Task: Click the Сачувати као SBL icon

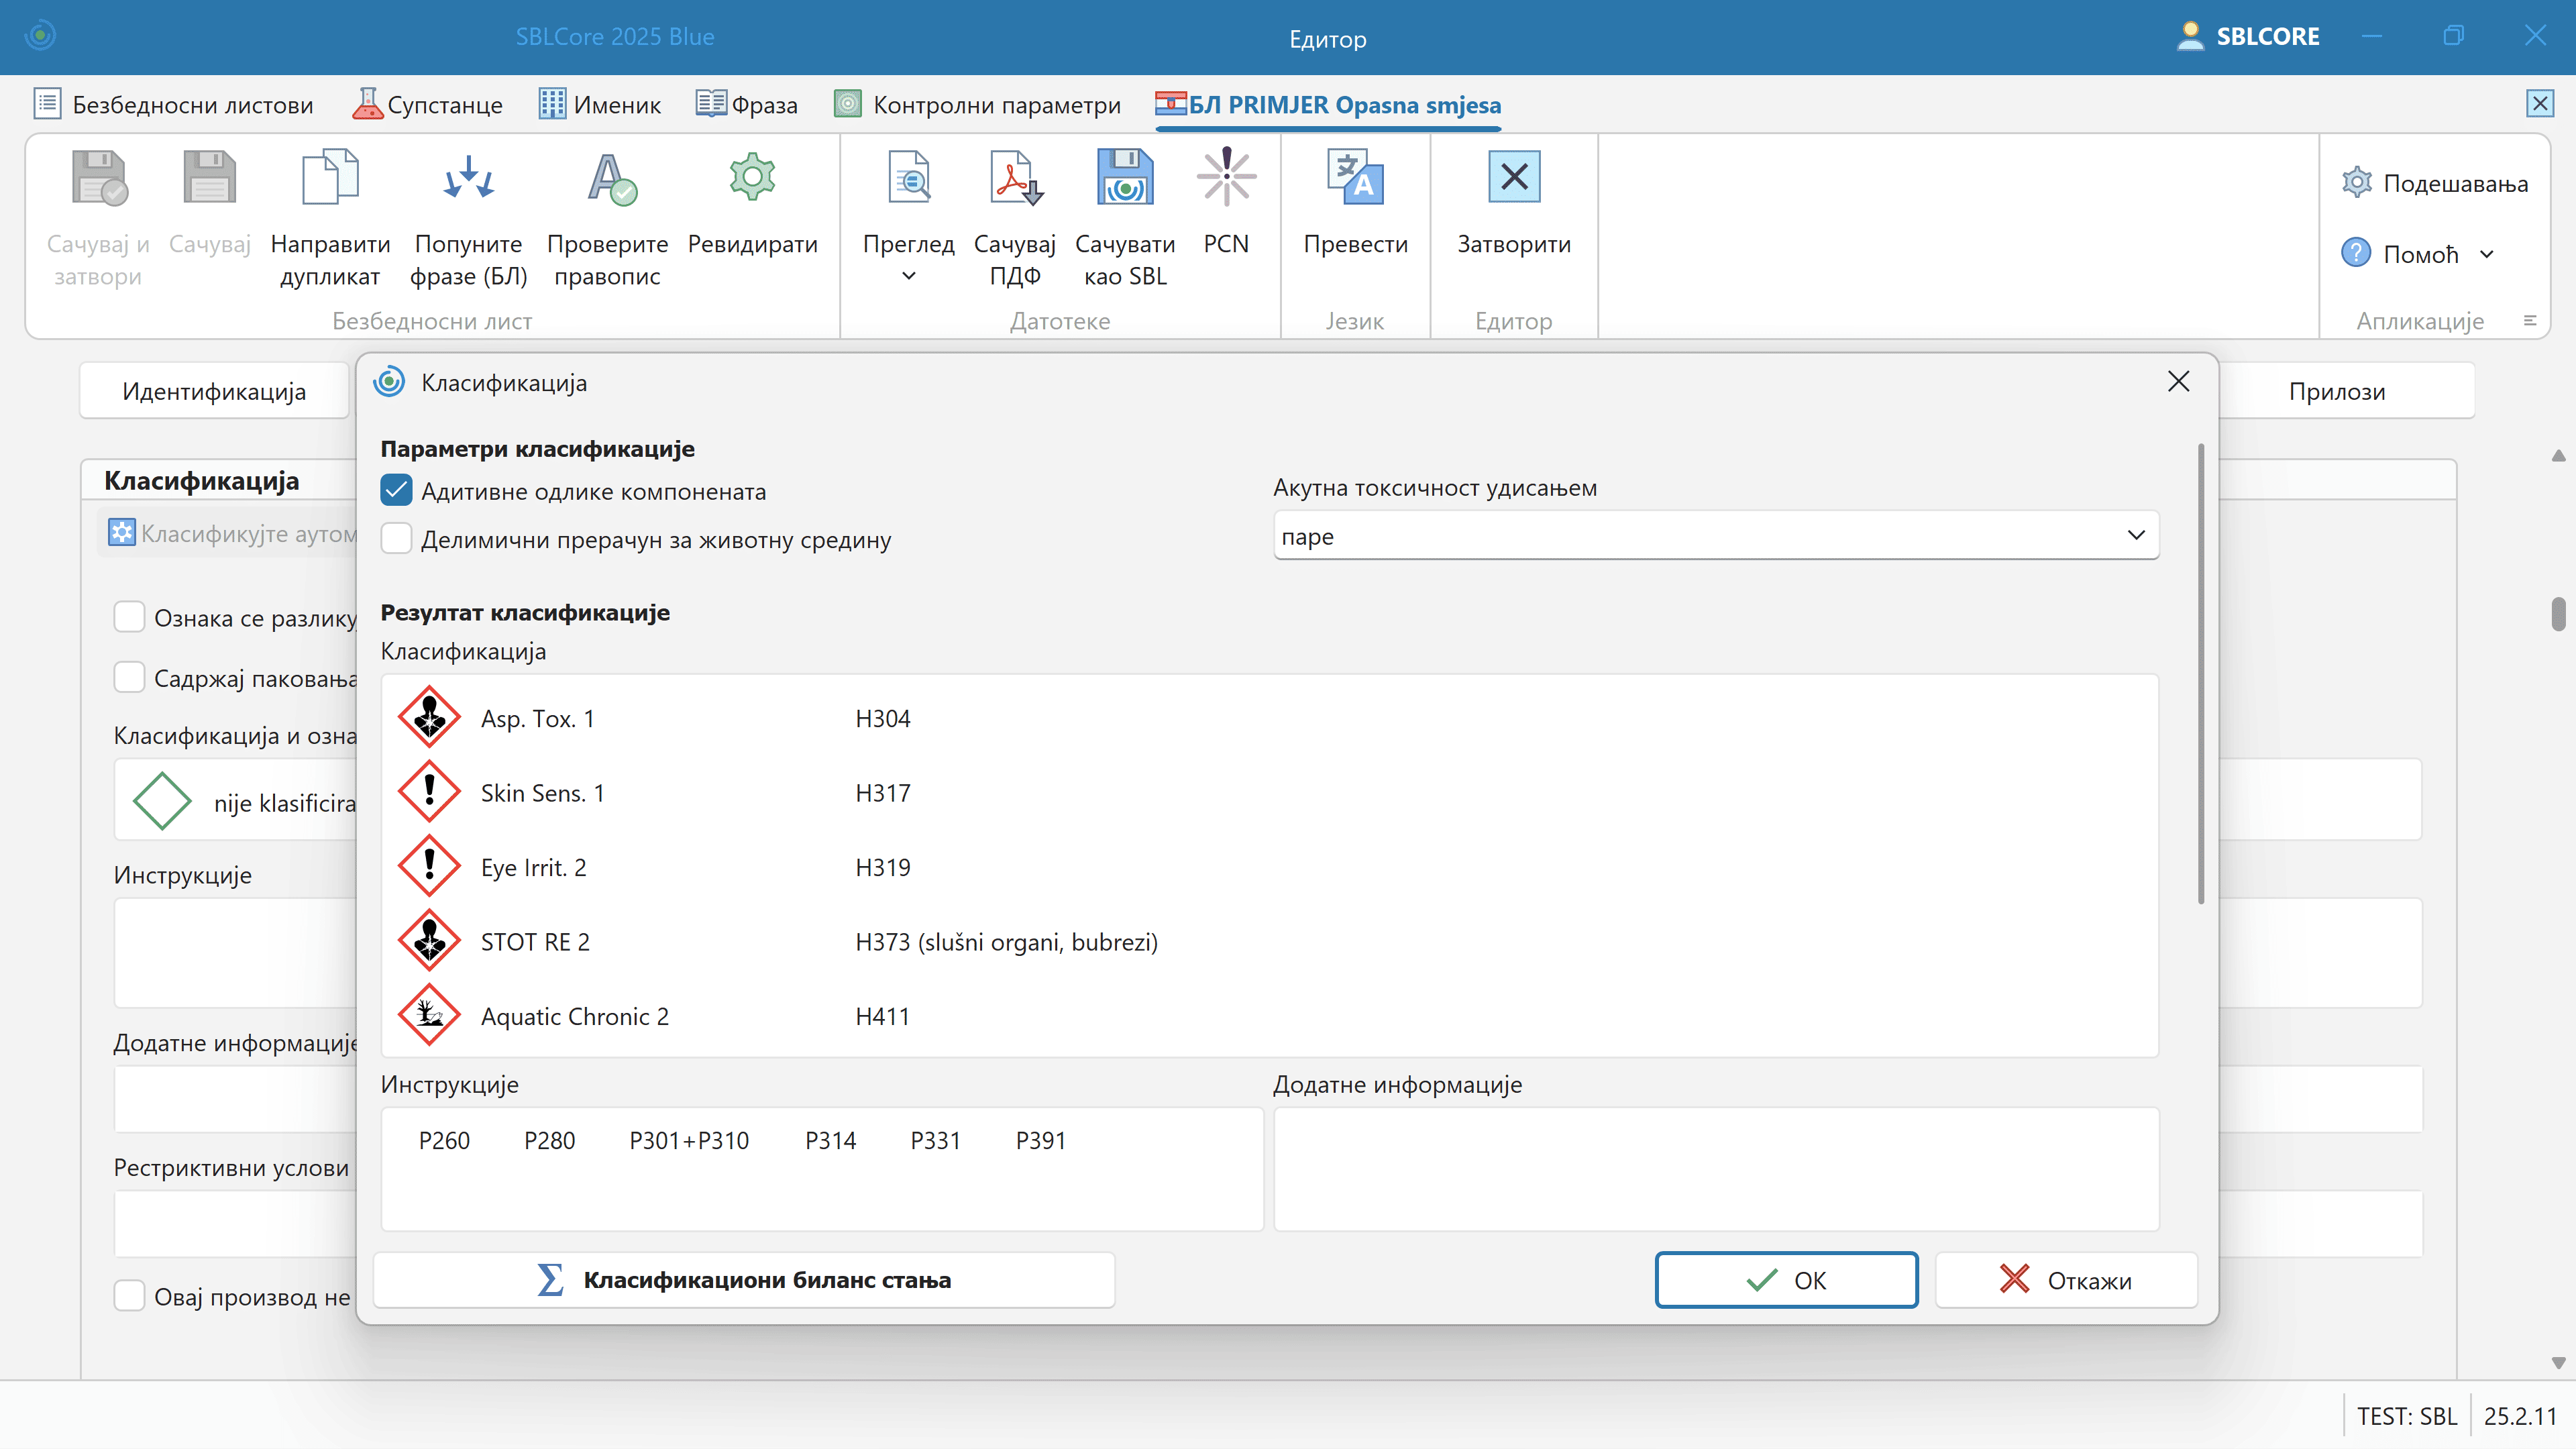Action: (x=1124, y=178)
